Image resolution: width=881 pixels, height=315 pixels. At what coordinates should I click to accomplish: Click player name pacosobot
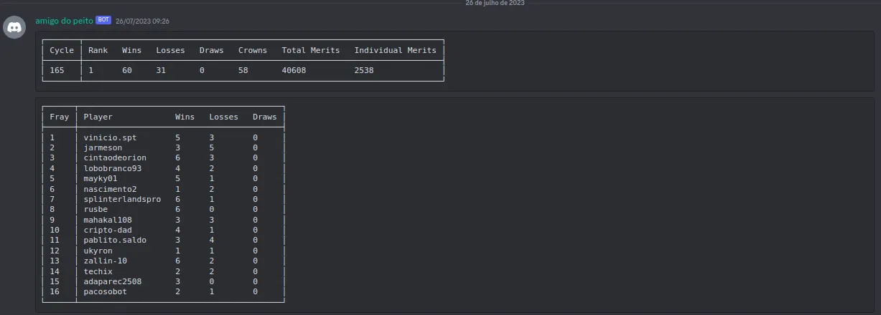point(106,292)
